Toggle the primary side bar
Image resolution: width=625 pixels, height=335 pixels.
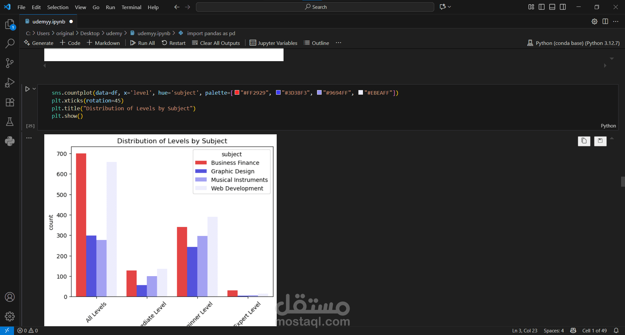[542, 7]
